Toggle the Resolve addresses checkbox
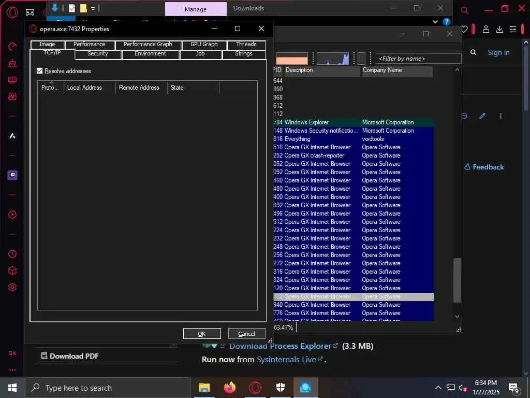Viewport: 530px width, 398px height. (x=39, y=70)
